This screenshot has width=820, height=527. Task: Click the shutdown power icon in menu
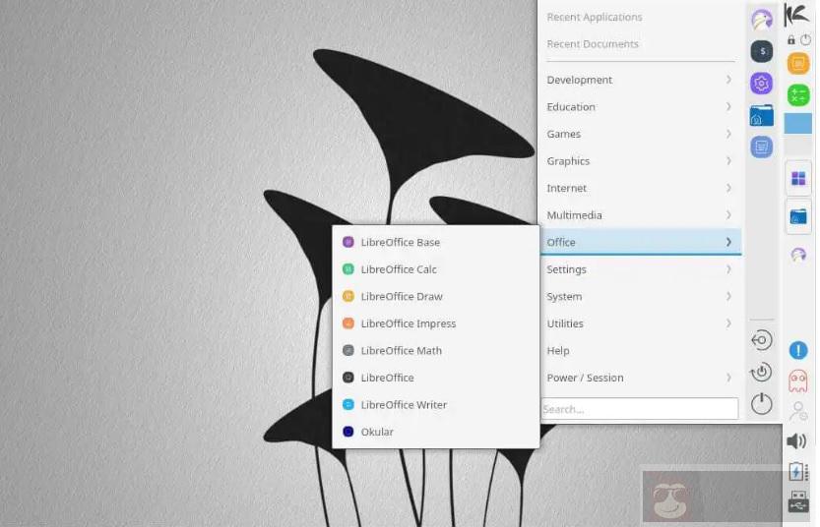tap(762, 404)
